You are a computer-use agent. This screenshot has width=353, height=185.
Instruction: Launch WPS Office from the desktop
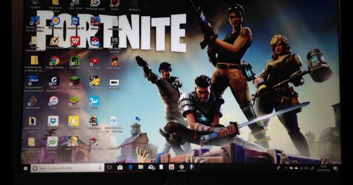click(x=75, y=42)
